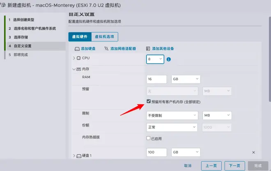Screen dimensions: 271x171
Task: Click the 份额 label
Action: pos(85,125)
